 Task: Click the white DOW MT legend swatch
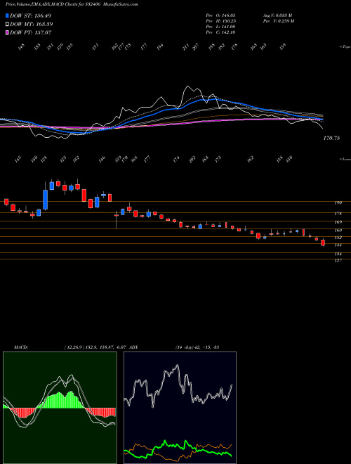click(x=7, y=24)
